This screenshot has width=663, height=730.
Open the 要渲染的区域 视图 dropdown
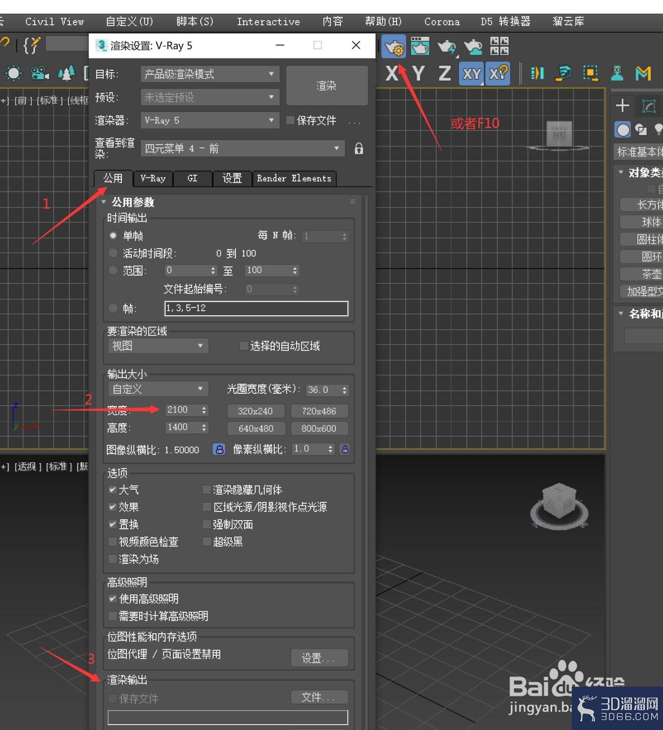point(158,346)
